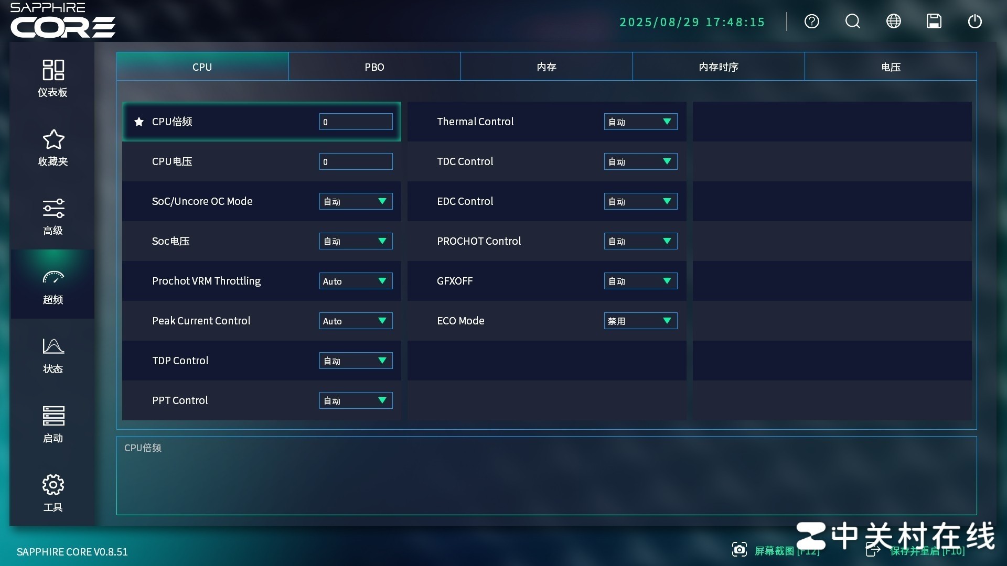Open the SoC/Uncore OC Mode dropdown

click(x=356, y=201)
